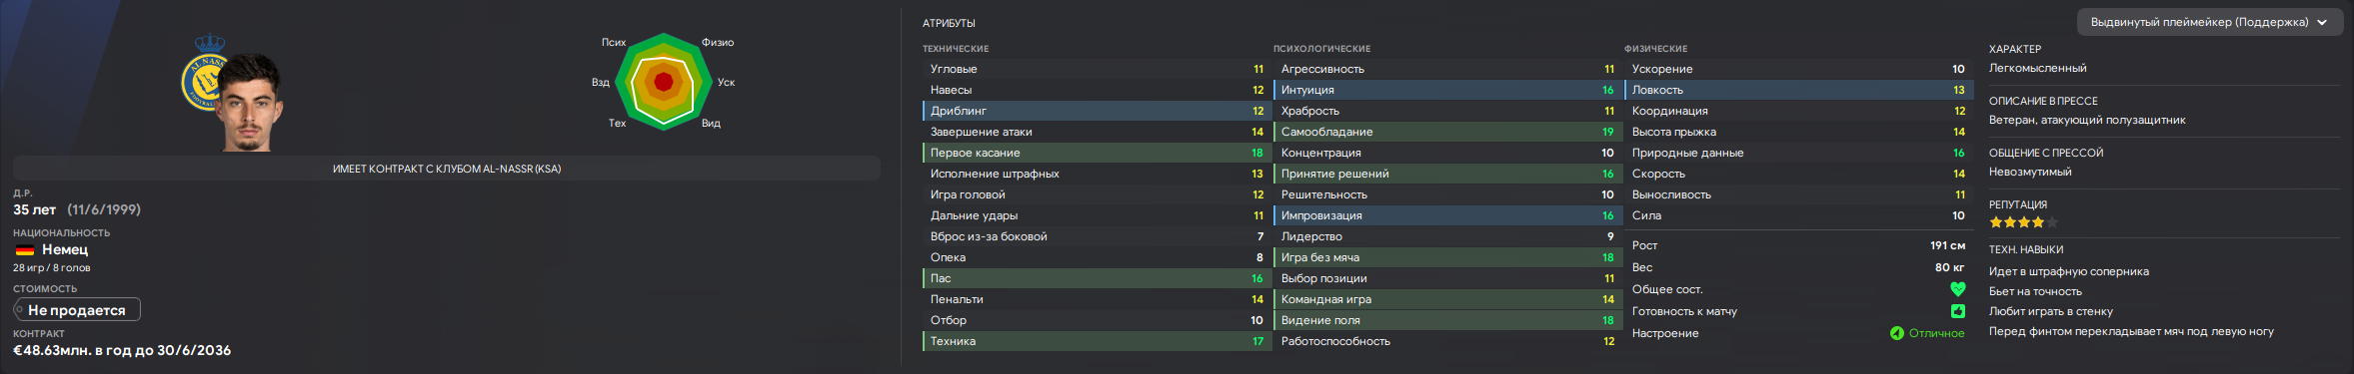Screen dimensions: 2354x374
Task: Click the Видение поля attribute row
Action: coord(1445,320)
